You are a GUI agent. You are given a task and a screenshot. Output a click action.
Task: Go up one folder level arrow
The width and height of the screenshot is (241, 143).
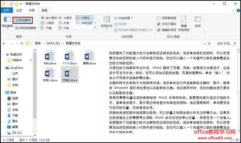22,44
